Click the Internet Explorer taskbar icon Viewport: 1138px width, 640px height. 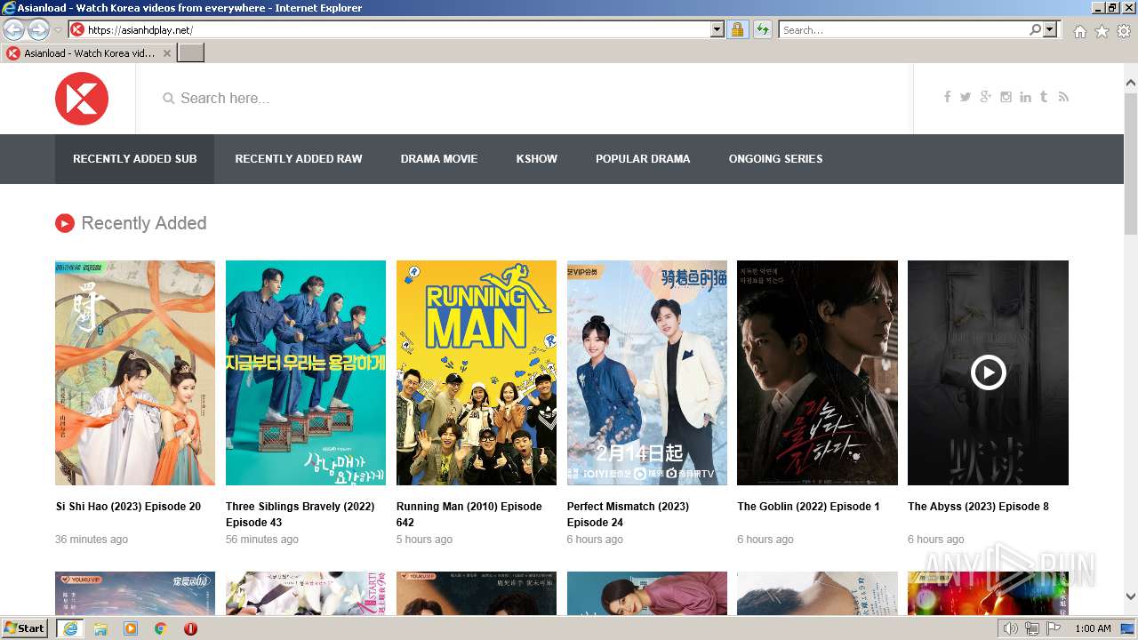tap(69, 628)
